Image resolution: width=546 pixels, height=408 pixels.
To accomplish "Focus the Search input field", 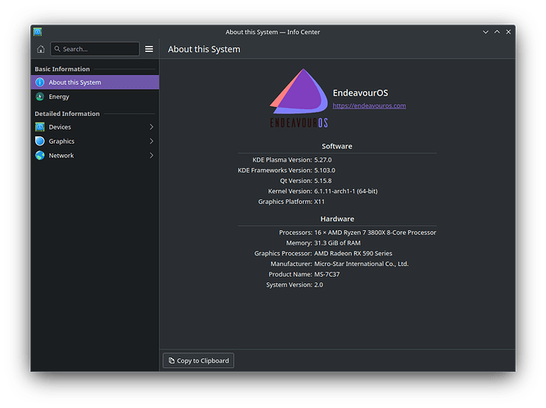I will click(95, 49).
